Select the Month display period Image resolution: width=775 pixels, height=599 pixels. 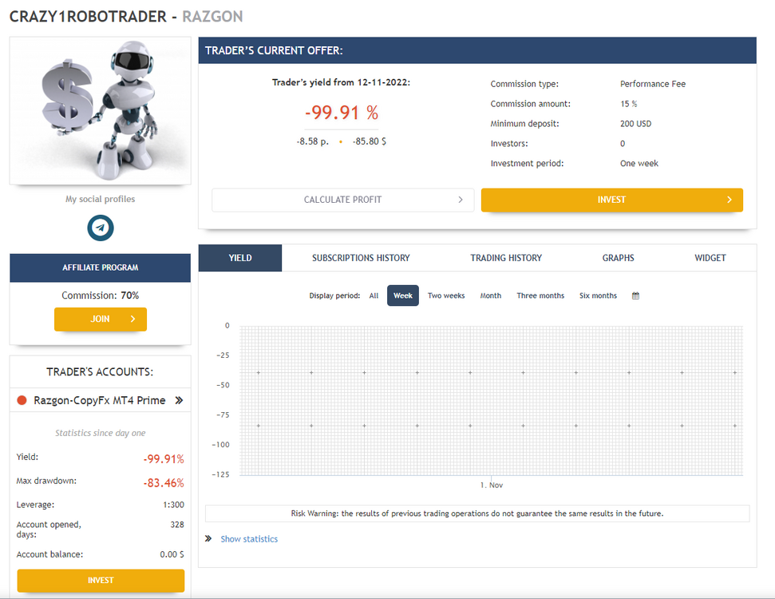[x=491, y=296]
